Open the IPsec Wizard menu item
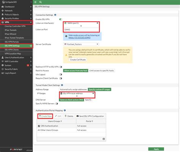Screen dimensions: 180x152 pyautogui.click(x=11, y=34)
